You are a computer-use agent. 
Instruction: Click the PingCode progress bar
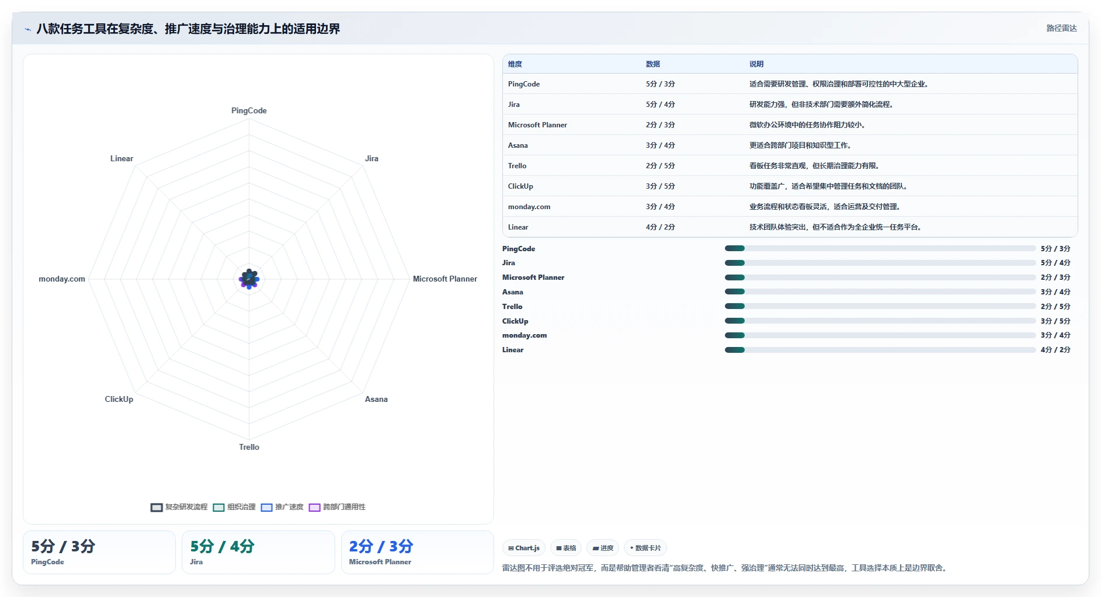click(x=880, y=248)
